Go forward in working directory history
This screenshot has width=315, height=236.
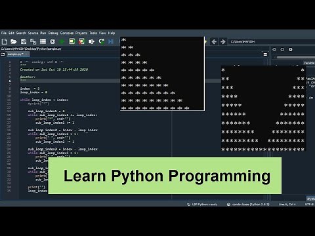tap(223, 41)
